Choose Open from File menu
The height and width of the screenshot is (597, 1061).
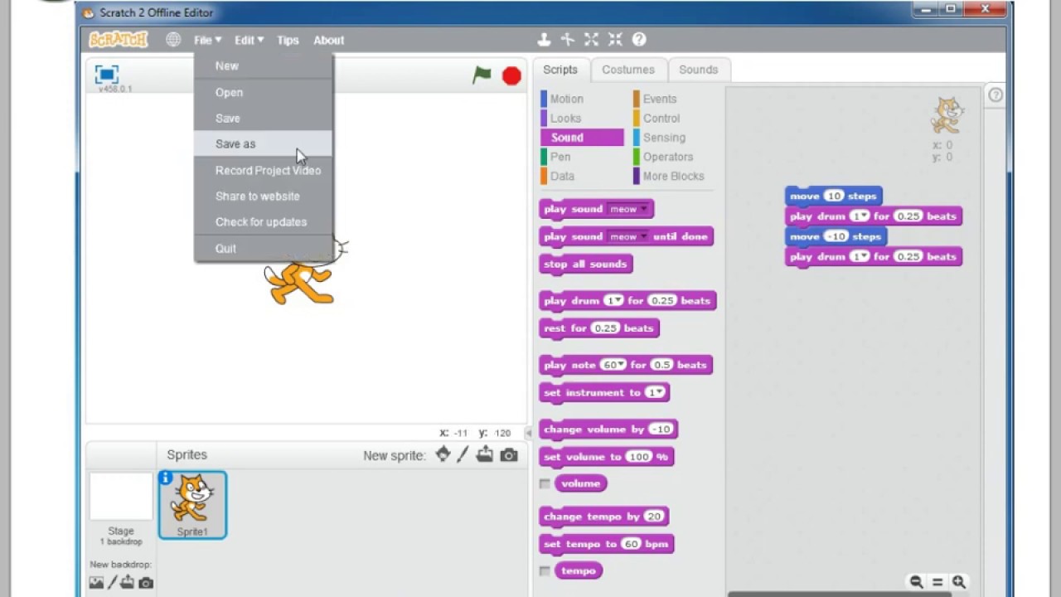point(264,92)
